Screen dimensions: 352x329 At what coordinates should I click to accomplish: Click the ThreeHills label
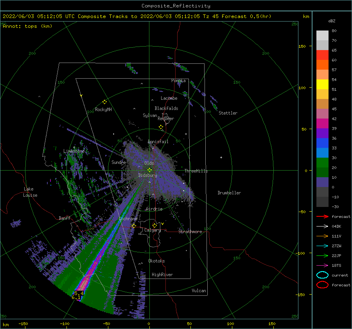click(196, 171)
